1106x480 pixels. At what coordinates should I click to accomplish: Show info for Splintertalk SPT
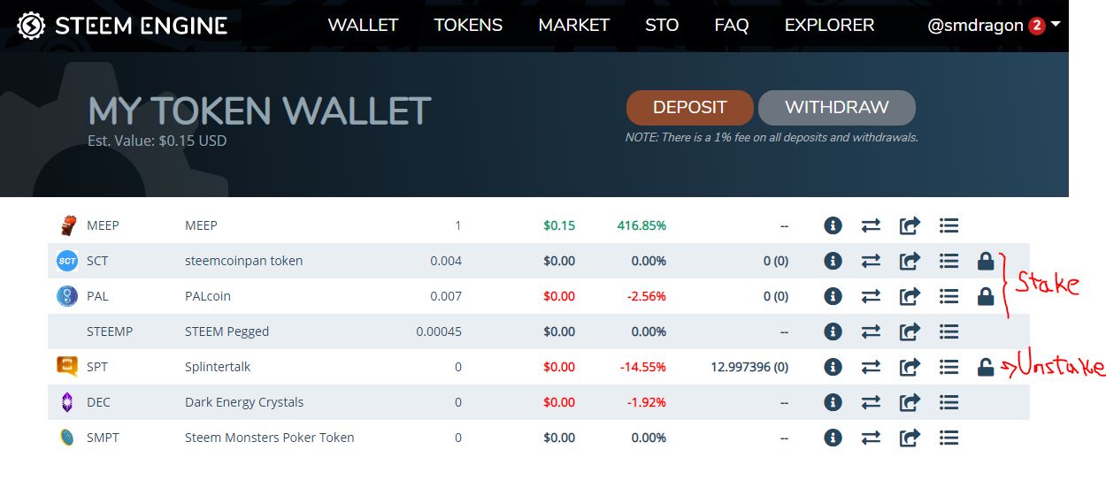tap(832, 367)
